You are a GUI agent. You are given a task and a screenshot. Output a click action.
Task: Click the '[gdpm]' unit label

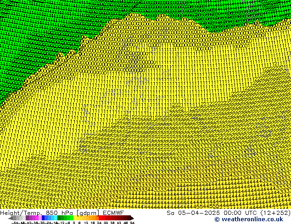tap(88, 213)
